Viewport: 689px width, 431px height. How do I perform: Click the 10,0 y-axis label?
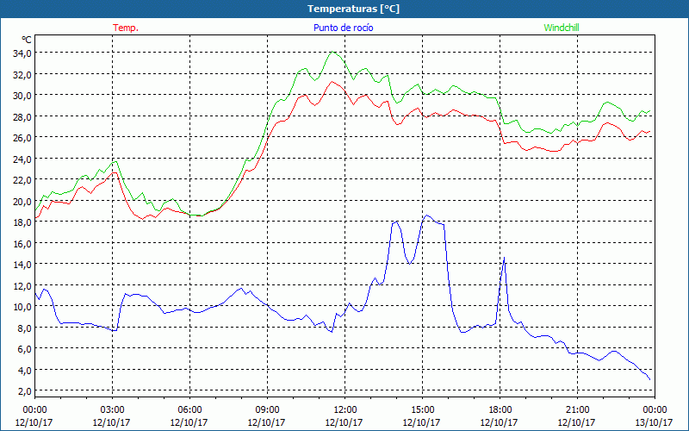click(x=23, y=307)
